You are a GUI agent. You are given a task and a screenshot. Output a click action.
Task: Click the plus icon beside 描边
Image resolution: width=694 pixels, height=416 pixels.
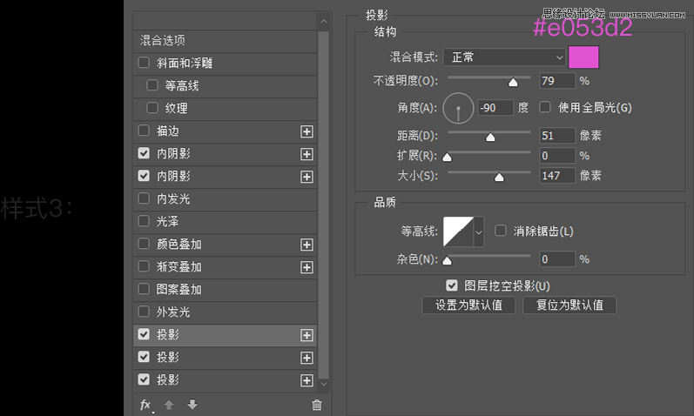point(307,131)
